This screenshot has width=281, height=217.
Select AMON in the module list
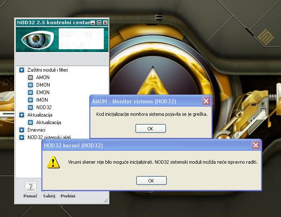pyautogui.click(x=43, y=77)
